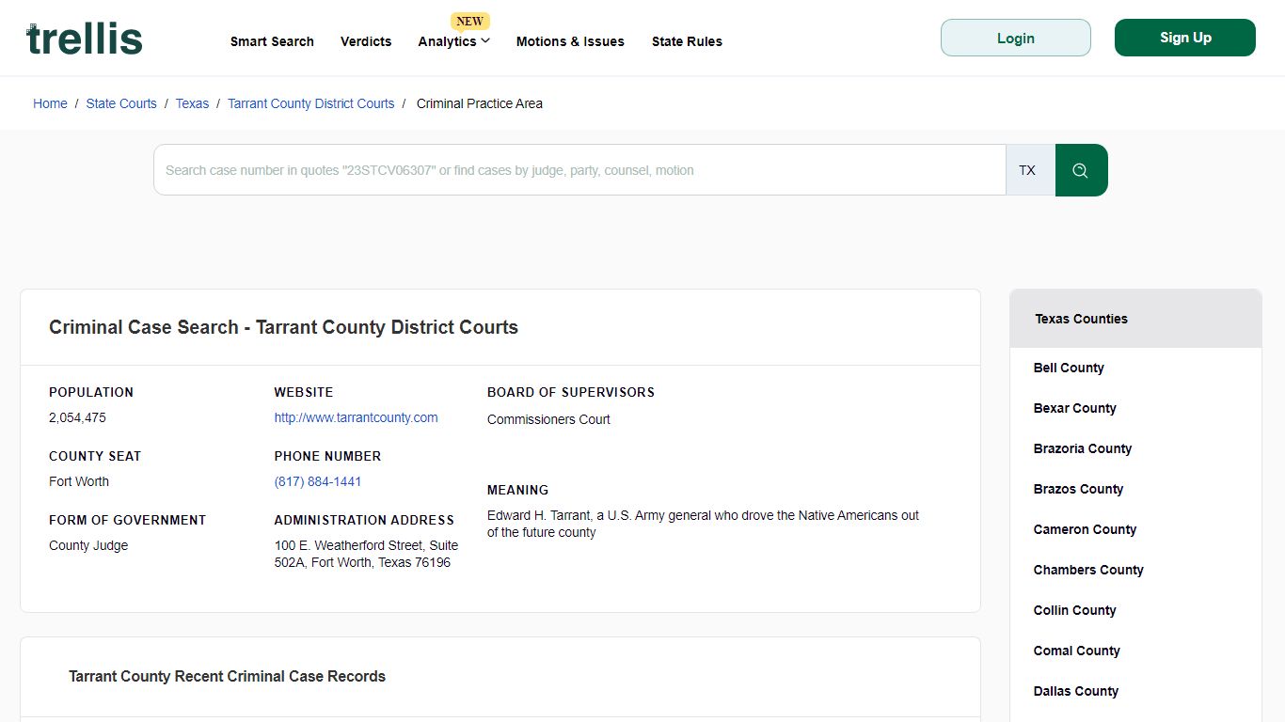Click Tarrant County Recent Criminal Case Records heading
The height and width of the screenshot is (722, 1285).
click(x=227, y=676)
